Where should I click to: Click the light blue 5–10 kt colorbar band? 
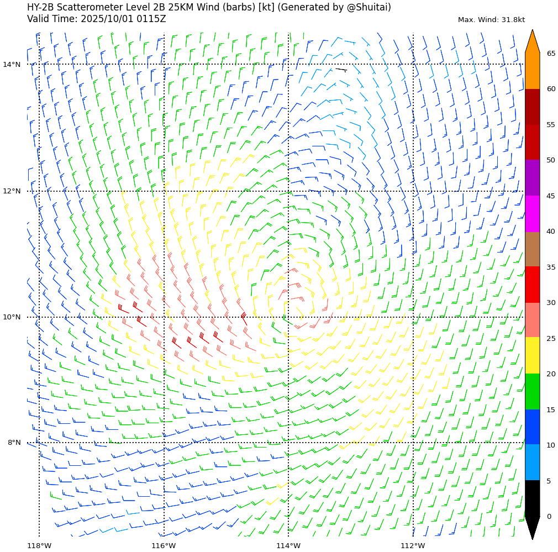[532, 462]
